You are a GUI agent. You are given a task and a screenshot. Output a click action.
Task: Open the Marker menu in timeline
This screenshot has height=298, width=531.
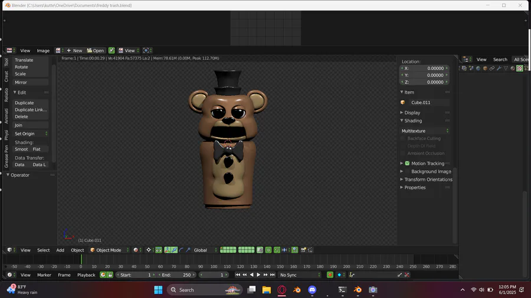point(44,275)
